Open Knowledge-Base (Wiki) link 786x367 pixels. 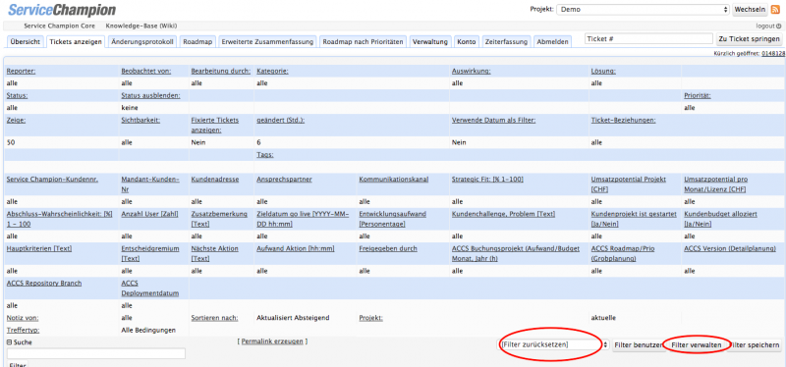pyautogui.click(x=141, y=26)
